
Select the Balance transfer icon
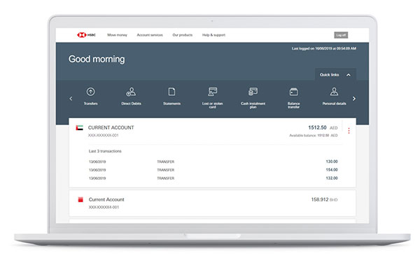click(293, 92)
